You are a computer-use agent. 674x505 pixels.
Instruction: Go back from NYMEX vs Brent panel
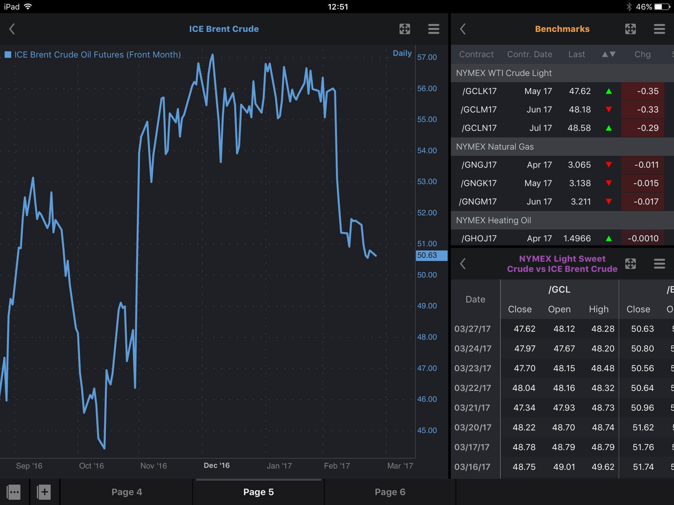463,263
